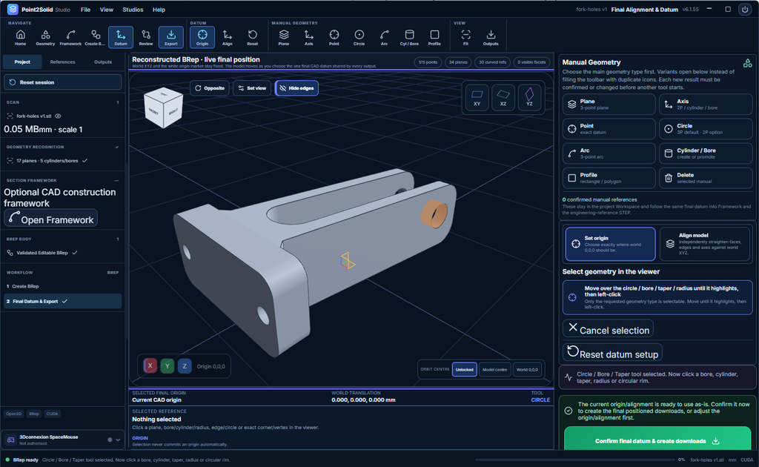Collapse the Geometry Recognition section
The height and width of the screenshot is (467, 759).
point(116,147)
